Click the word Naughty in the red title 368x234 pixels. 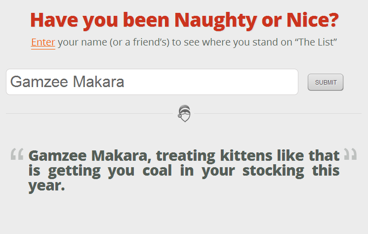(216, 21)
